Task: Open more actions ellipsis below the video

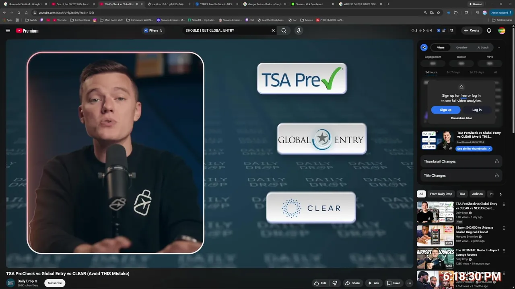Action: coord(409,283)
